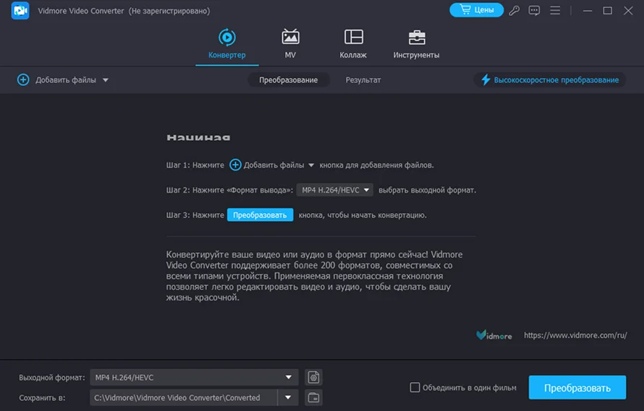Select the Преобразование sub-tab

288,80
